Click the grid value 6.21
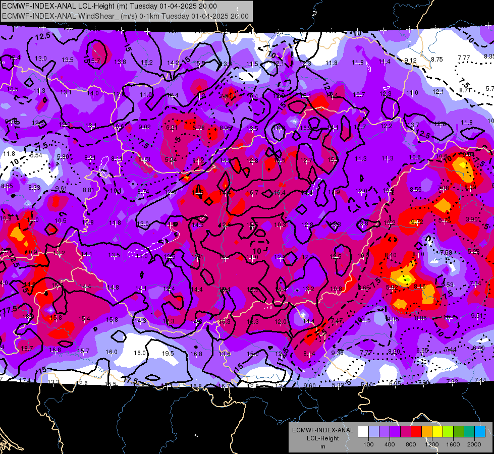This screenshot has height=454, width=494. (172, 128)
